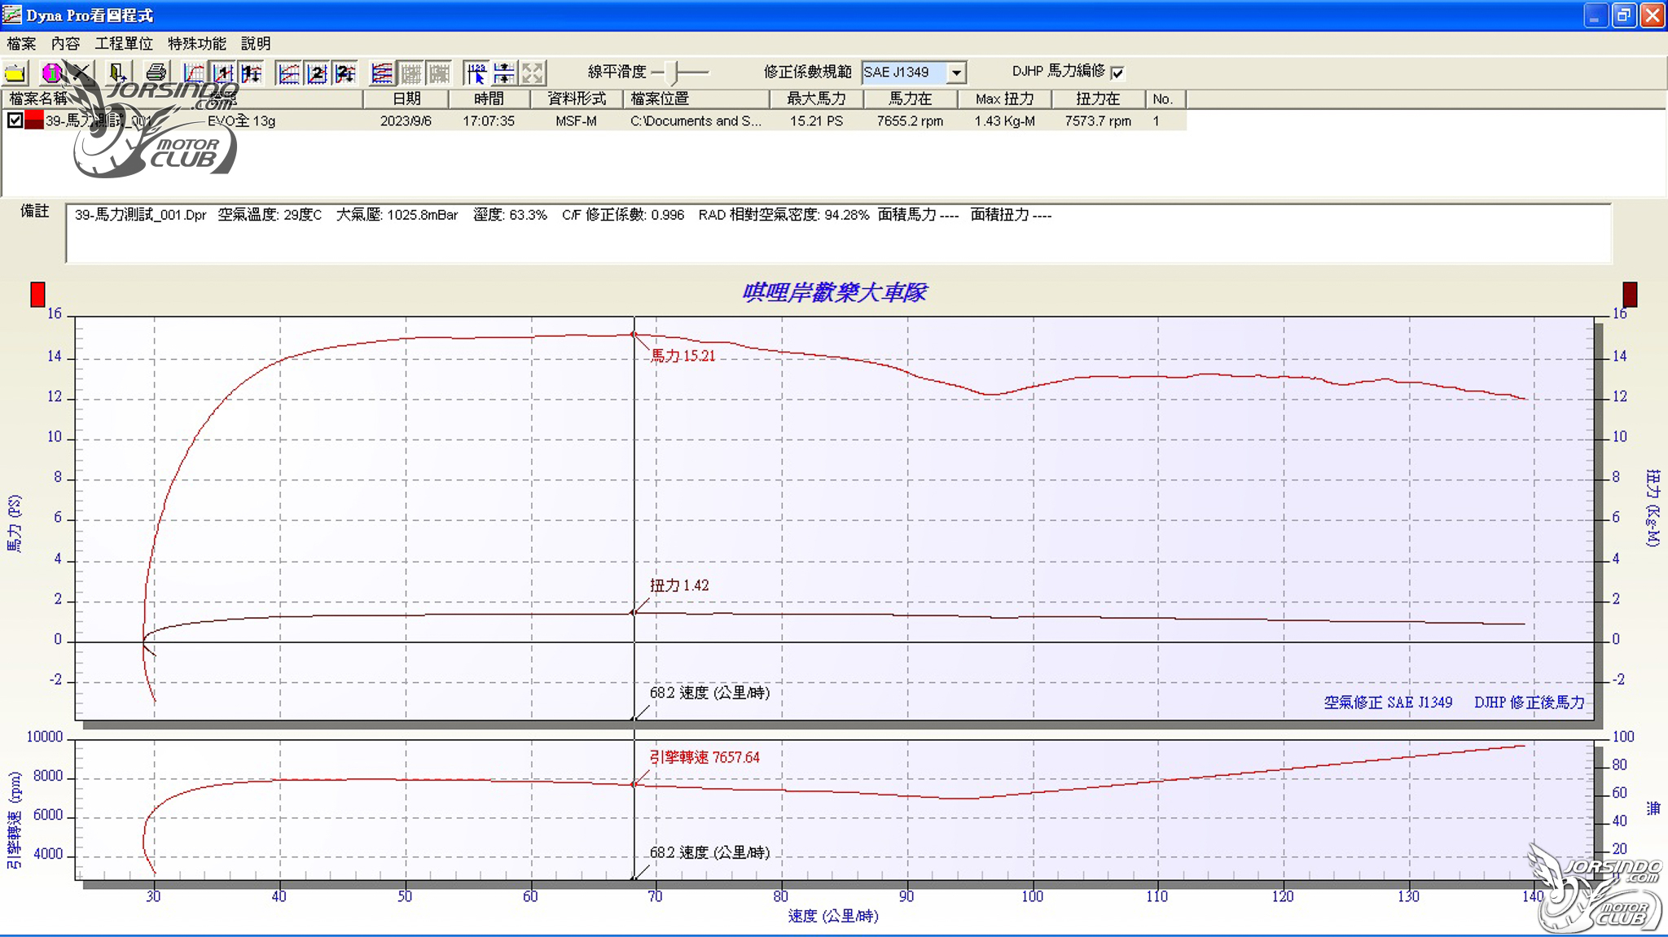
Task: Toggle DJHP 馬力編修 checkbox
Action: click(1118, 72)
